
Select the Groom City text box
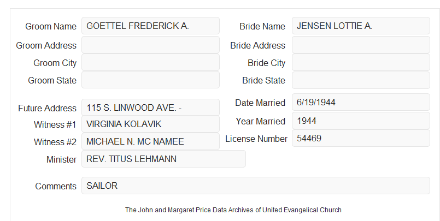[150, 62]
